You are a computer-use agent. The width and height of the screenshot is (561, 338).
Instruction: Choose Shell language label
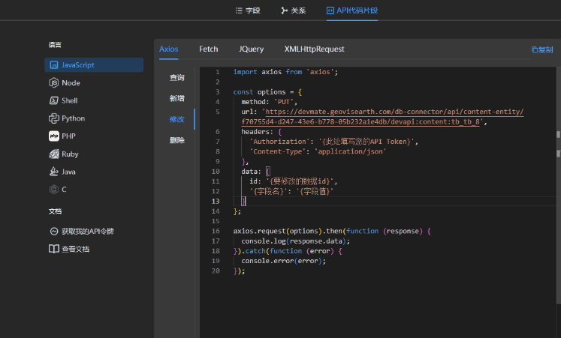coord(69,100)
